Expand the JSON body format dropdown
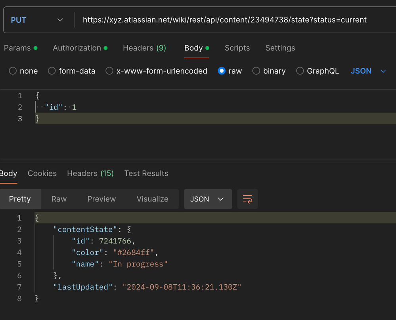Image resolution: width=396 pixels, height=320 pixels. 368,71
